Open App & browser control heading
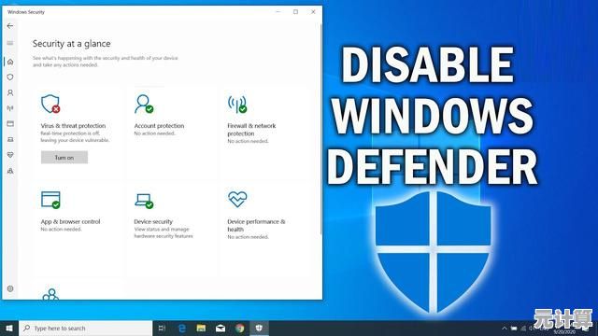The width and height of the screenshot is (598, 336). click(x=71, y=221)
